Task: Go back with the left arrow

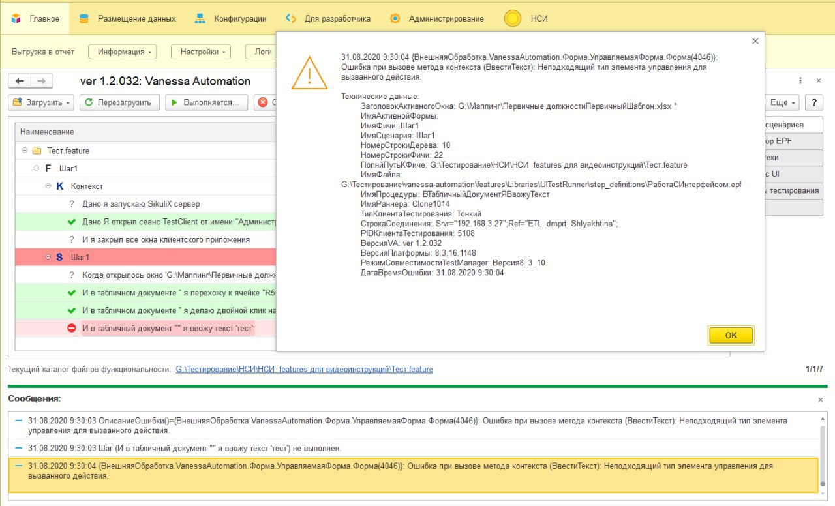Action: (x=20, y=81)
